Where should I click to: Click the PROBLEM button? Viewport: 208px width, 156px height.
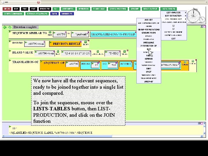click(x=45, y=9)
